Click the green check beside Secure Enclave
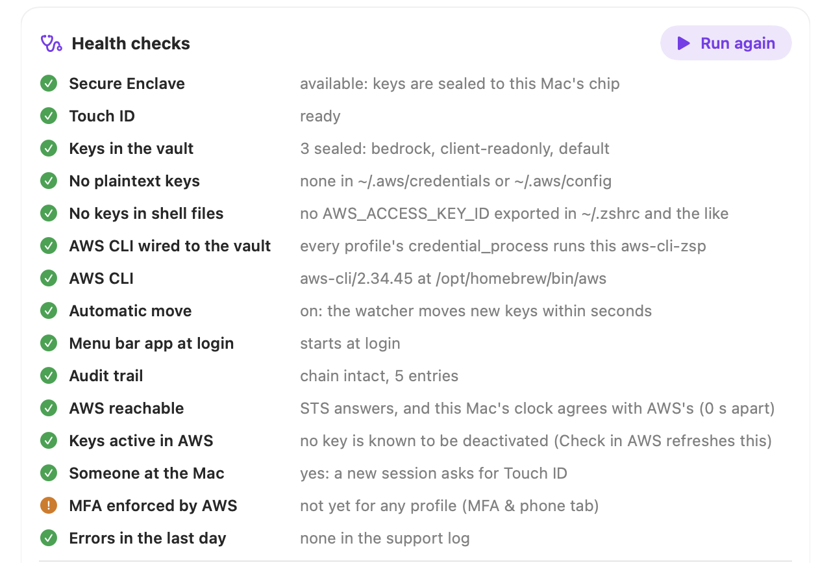831x565 pixels. (x=49, y=83)
